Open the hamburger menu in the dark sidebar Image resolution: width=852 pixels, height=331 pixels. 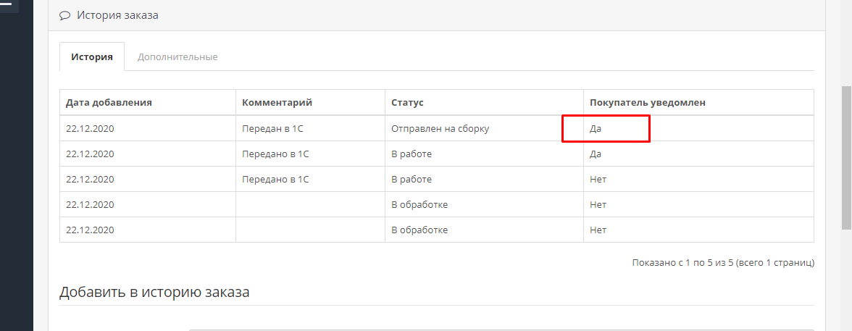pos(7,4)
